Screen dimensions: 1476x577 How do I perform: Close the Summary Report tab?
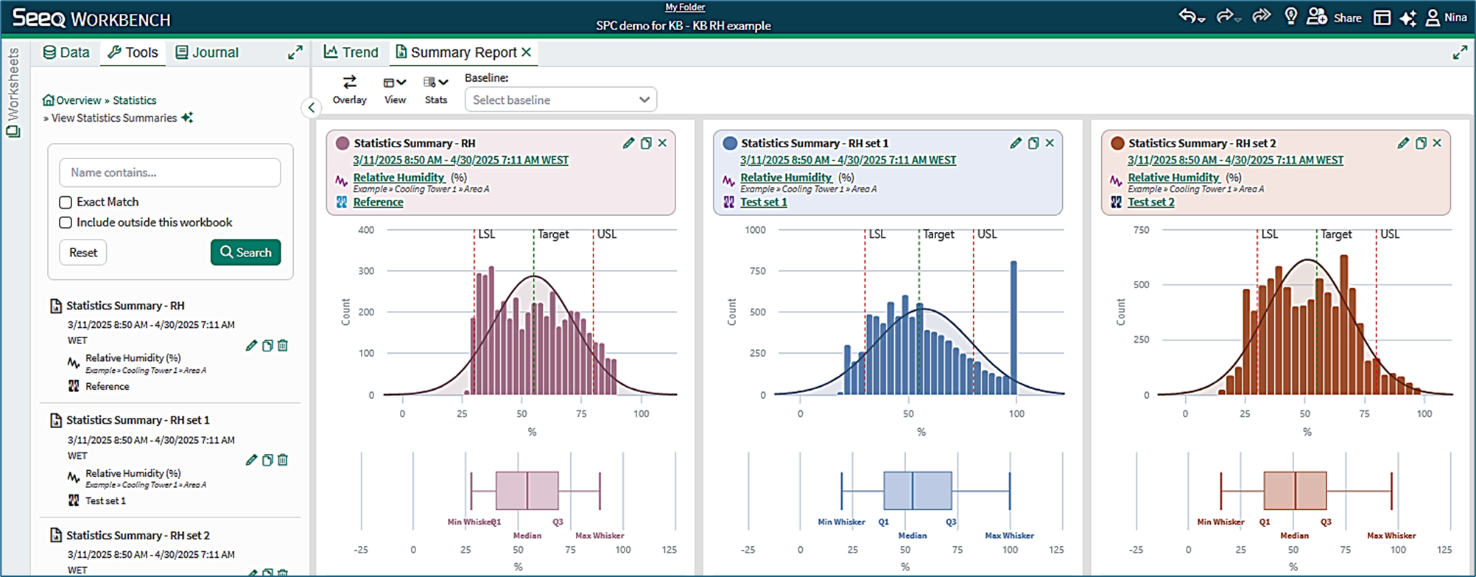click(x=526, y=52)
